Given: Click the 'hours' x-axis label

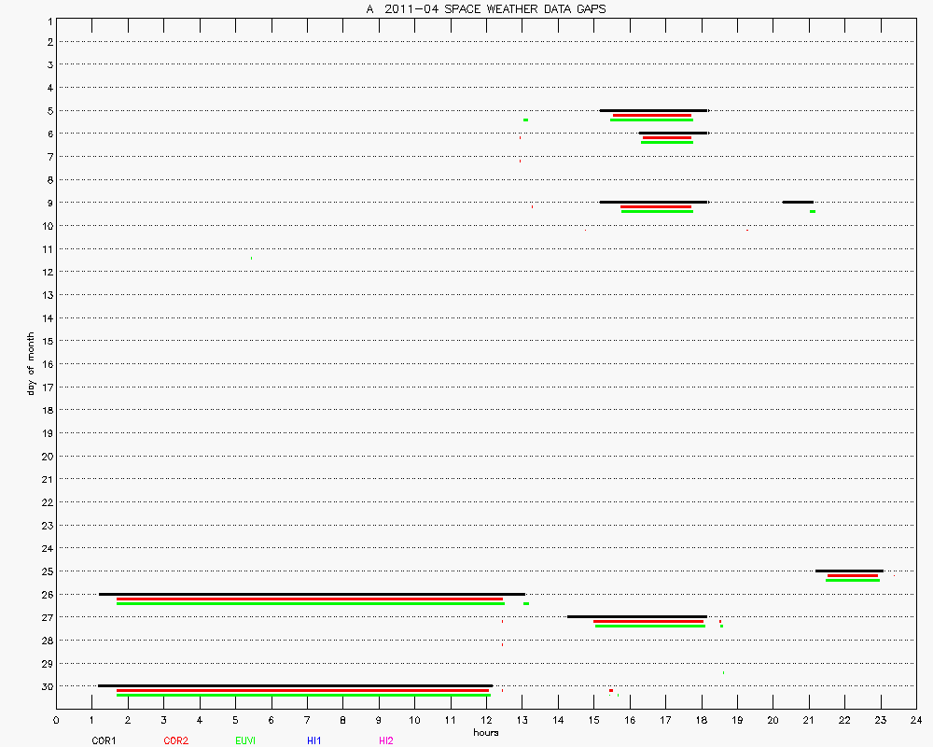Looking at the screenshot, I should coord(485,733).
